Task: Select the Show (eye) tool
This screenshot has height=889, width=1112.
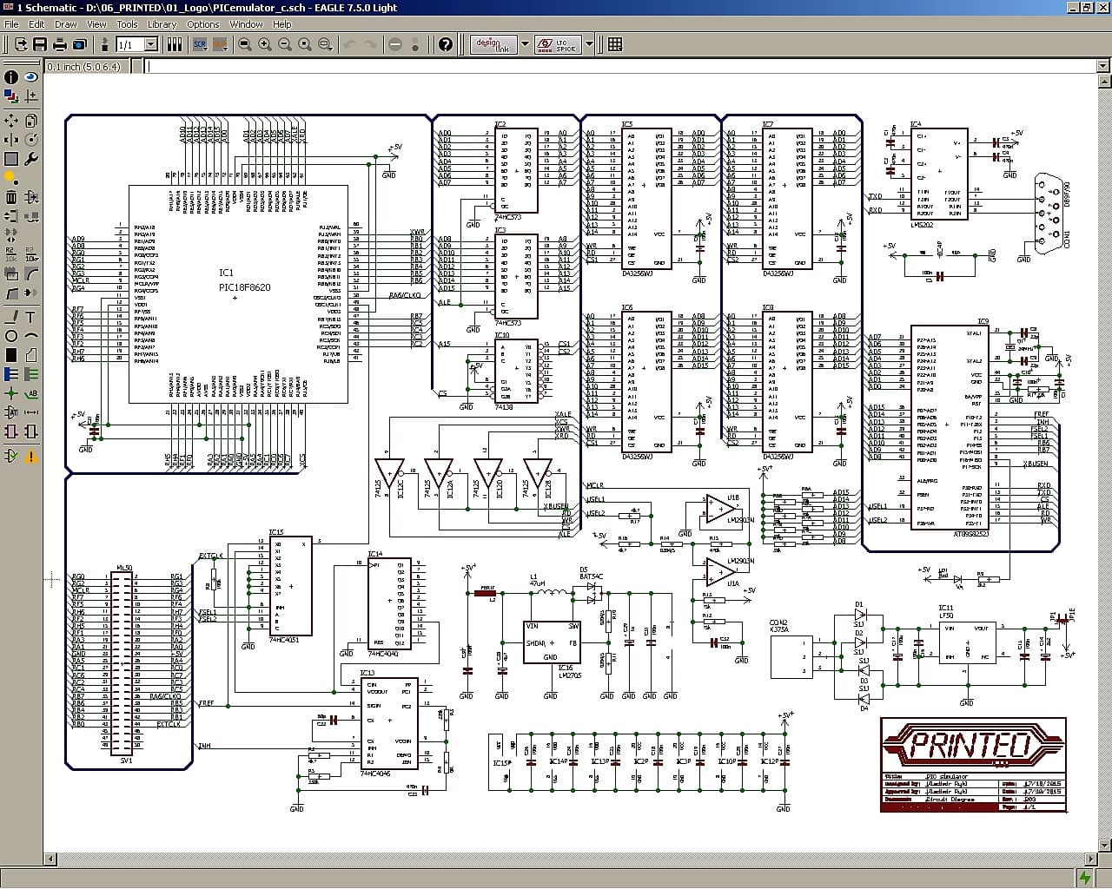Action: [31, 77]
